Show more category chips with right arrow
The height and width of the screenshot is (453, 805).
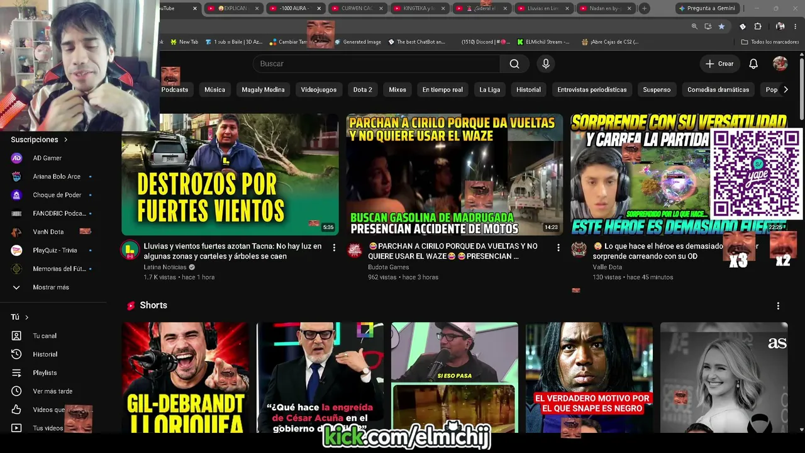click(786, 89)
